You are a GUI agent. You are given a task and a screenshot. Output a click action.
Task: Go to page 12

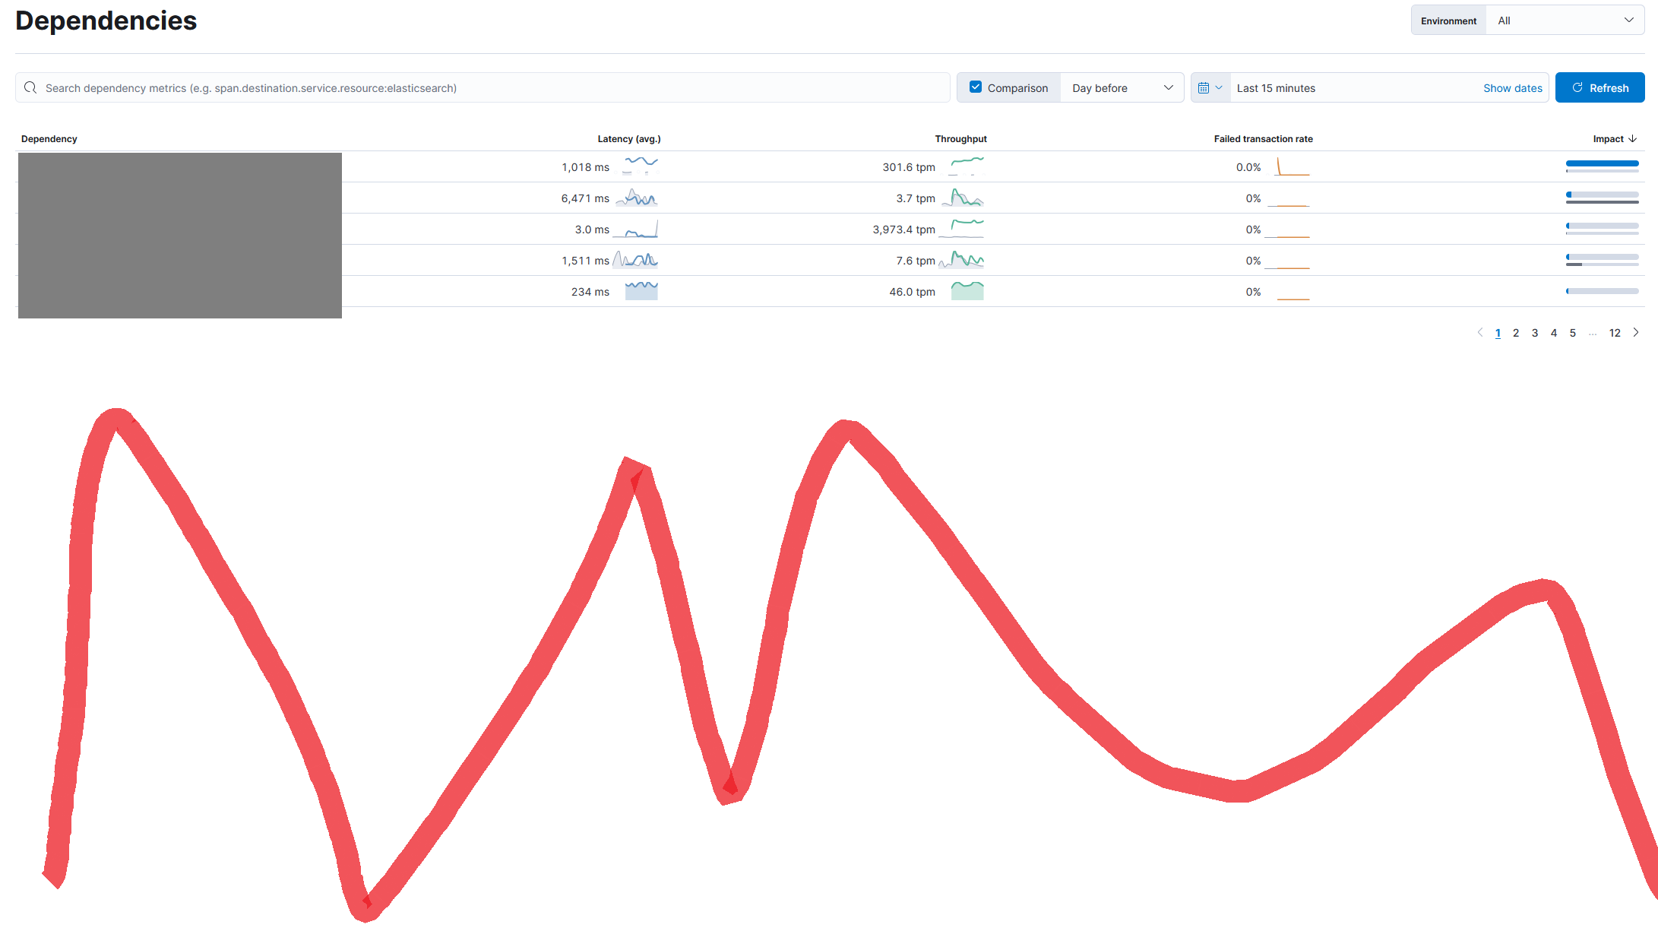(x=1615, y=333)
